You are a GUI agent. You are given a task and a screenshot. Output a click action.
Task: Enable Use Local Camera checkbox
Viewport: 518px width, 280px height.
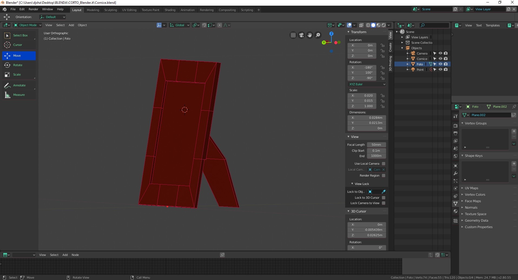(384, 164)
